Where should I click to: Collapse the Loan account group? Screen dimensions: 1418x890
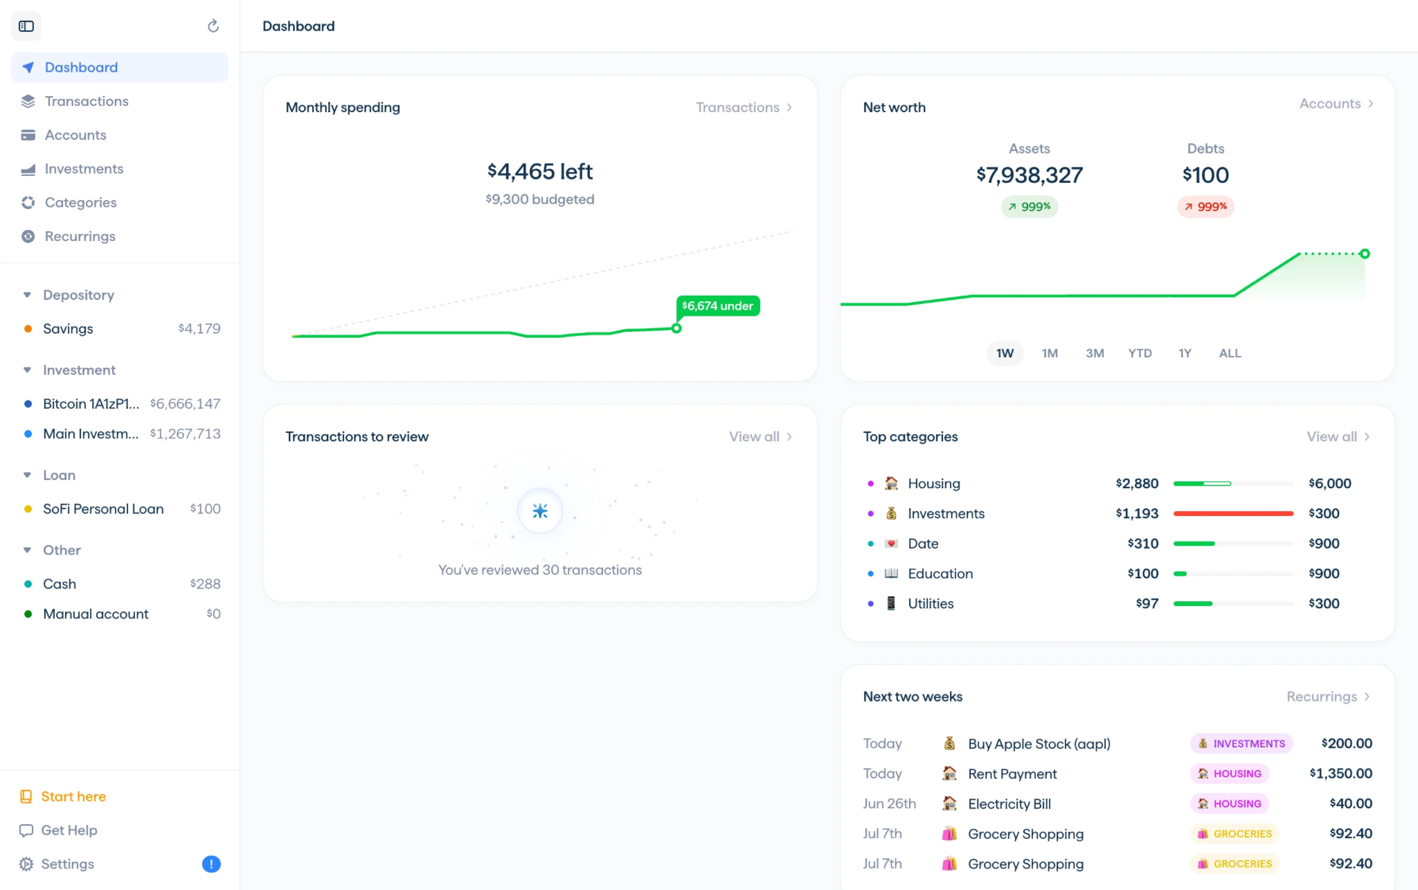pyautogui.click(x=27, y=475)
